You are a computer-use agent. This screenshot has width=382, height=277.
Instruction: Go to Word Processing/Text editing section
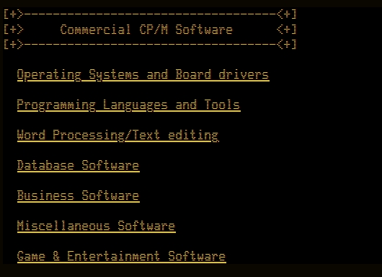coord(118,136)
